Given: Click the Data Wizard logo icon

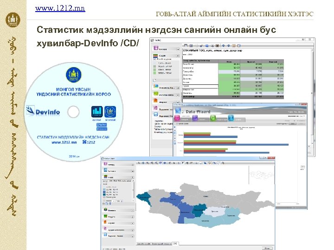Looking at the screenshot, I should click(178, 111).
